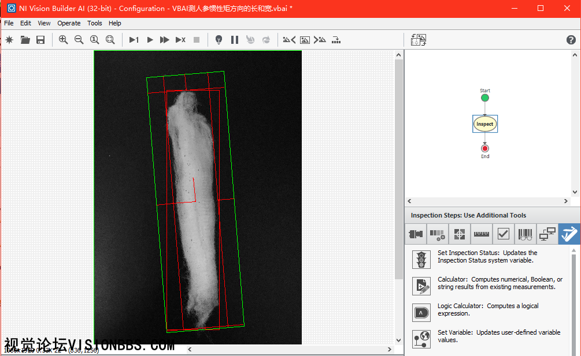The width and height of the screenshot is (581, 356).
Task: Click the pause icon in the toolbar
Action: [x=235, y=40]
